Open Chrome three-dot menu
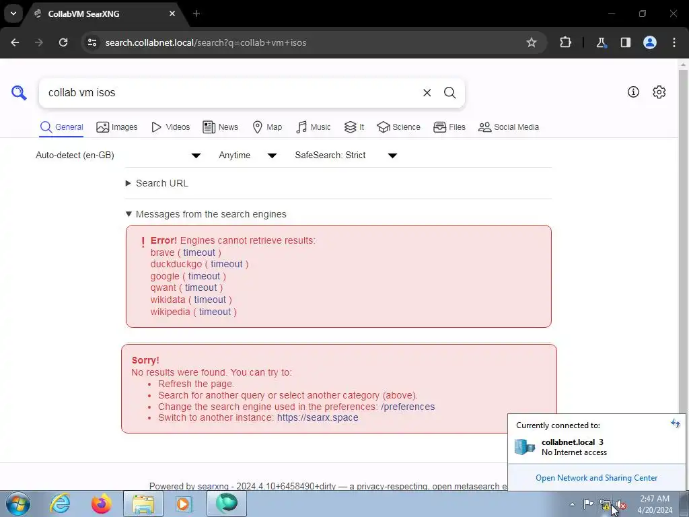The width and height of the screenshot is (689, 517). point(674,42)
